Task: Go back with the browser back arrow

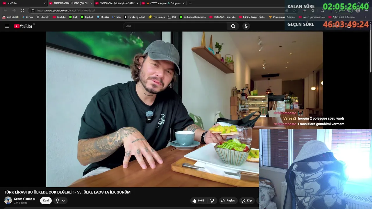Action: click(5, 10)
